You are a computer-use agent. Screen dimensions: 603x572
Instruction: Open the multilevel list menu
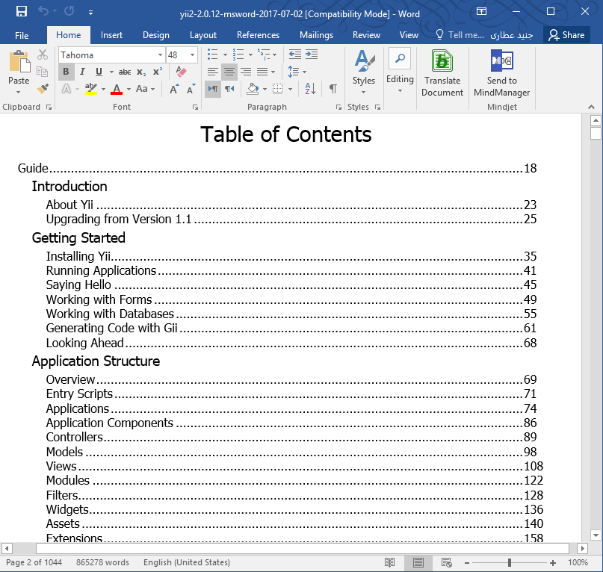pyautogui.click(x=267, y=55)
